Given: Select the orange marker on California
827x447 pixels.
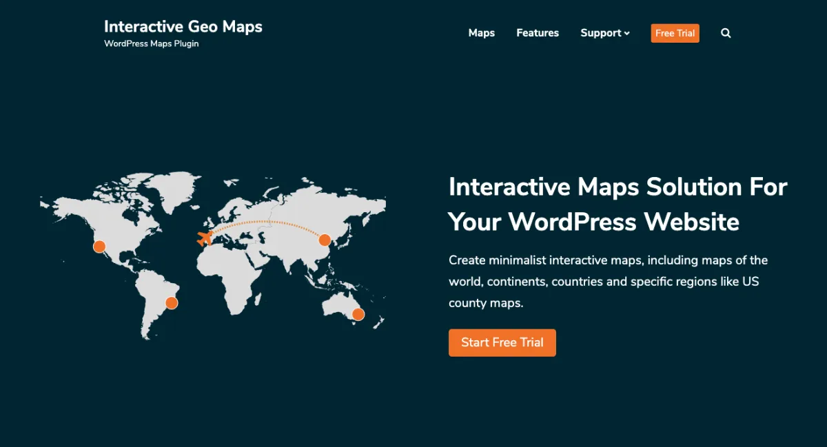Looking at the screenshot, I should pyautogui.click(x=99, y=245).
